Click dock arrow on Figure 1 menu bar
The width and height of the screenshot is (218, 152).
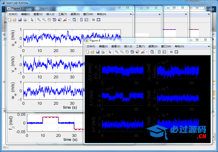tap(131, 14)
